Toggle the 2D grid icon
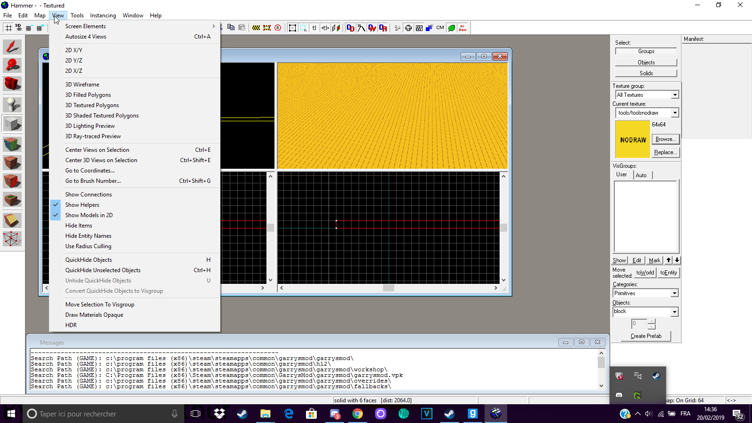This screenshot has width=752, height=423. [8, 28]
